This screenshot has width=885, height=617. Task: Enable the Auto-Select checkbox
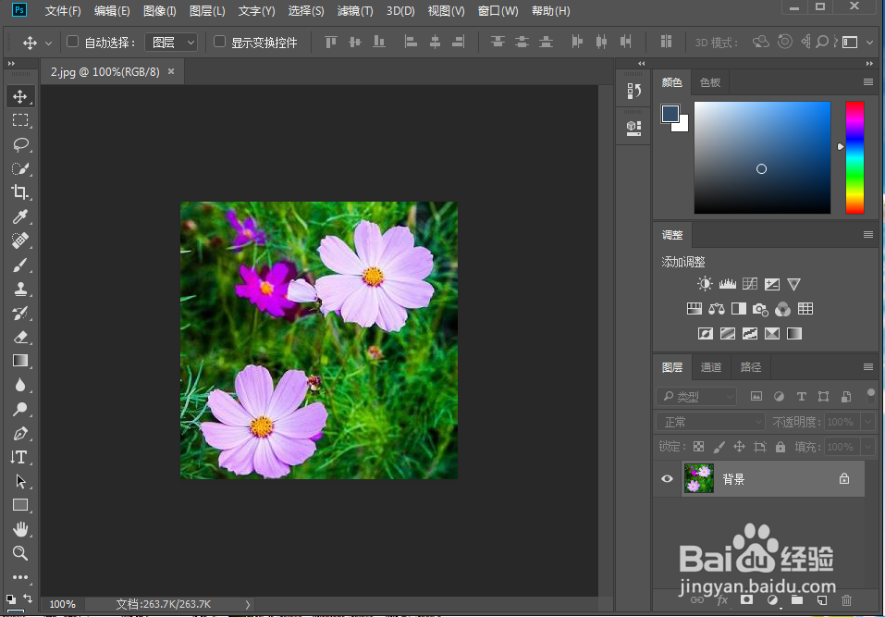click(72, 42)
